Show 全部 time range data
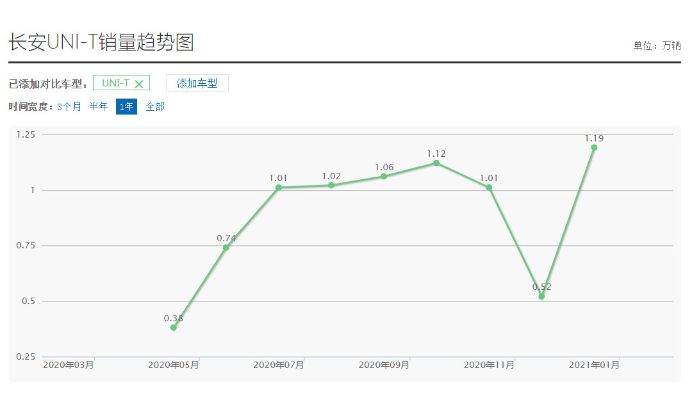This screenshot has height=416, width=692. (155, 107)
